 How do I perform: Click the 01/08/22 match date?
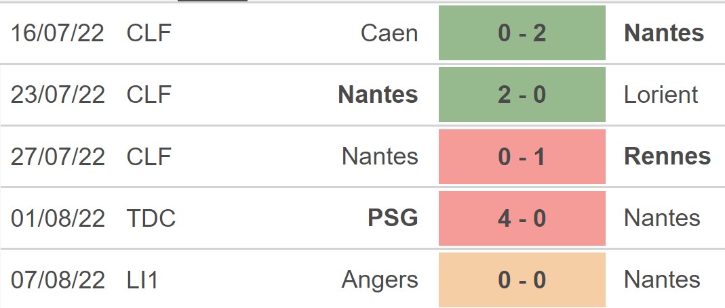[x=58, y=218]
